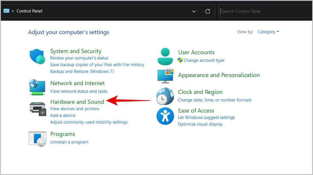This screenshot has width=313, height=175.
Task: Expand the address bar breadcrumb chevron
Action: coord(13,11)
